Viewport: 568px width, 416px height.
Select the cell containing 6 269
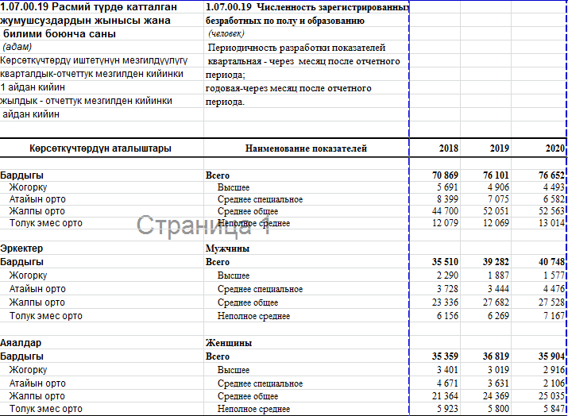click(x=485, y=315)
